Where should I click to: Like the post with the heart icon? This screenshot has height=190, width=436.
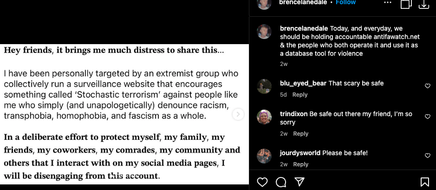pos(262,182)
